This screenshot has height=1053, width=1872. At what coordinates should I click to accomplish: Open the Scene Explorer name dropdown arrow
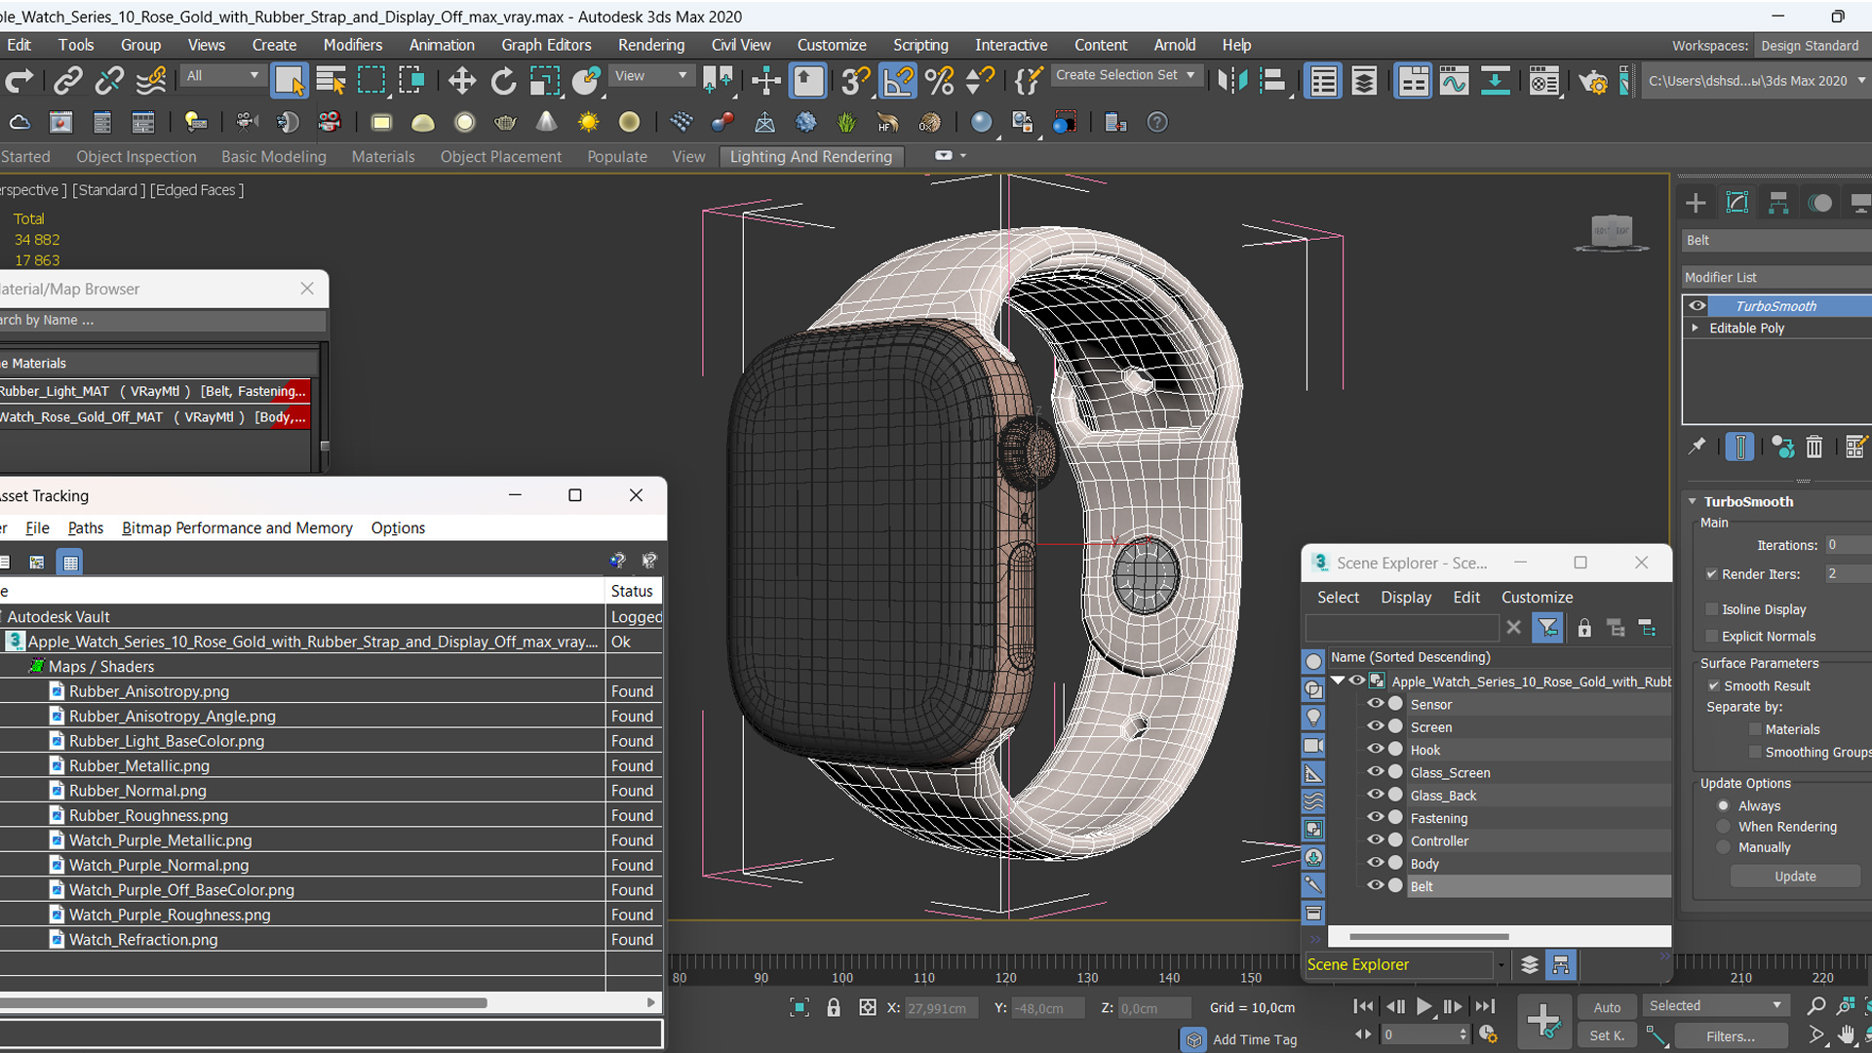click(x=1501, y=965)
